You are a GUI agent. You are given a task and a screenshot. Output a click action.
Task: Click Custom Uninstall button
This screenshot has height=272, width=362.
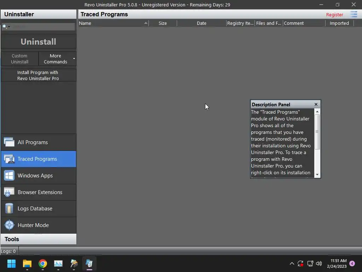[x=20, y=59]
